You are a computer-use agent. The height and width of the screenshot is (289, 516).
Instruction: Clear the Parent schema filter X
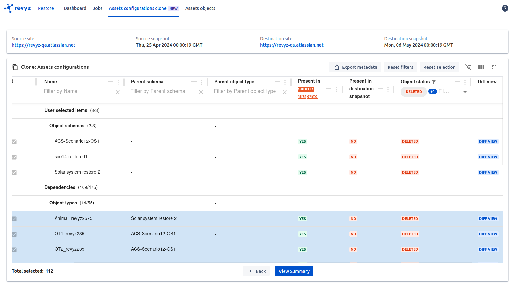201,92
